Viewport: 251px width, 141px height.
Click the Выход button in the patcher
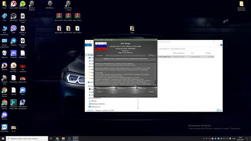(151, 92)
